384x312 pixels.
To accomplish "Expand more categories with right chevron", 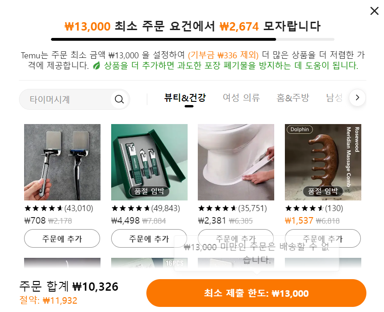I will tap(357, 98).
